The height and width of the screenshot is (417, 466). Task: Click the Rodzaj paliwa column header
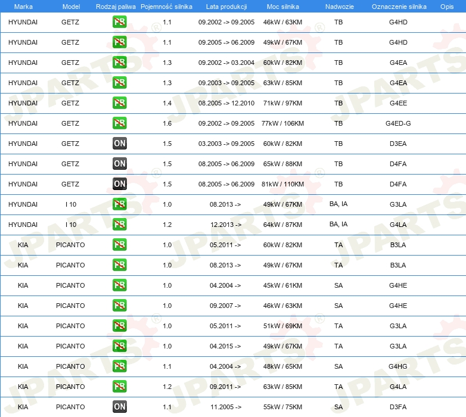116,7
